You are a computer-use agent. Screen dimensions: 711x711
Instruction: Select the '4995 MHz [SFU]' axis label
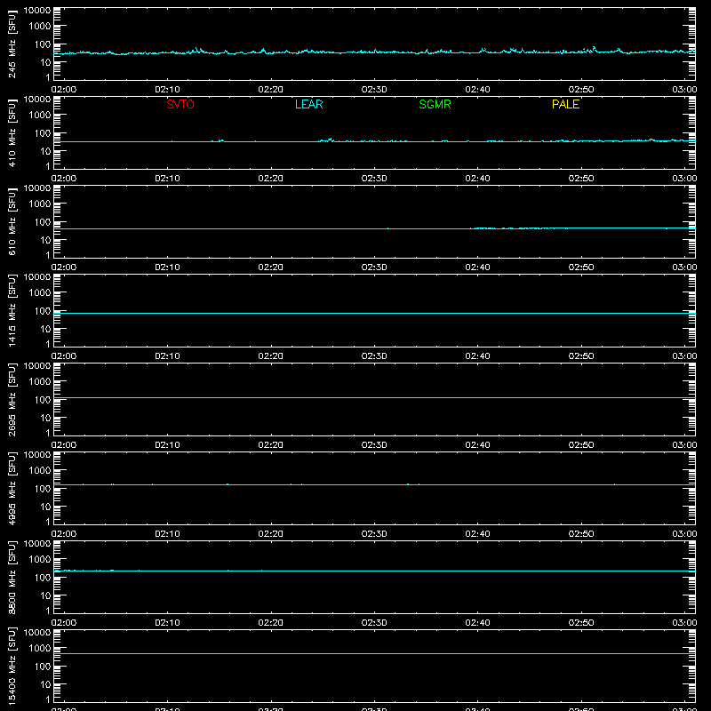[x=12, y=488]
